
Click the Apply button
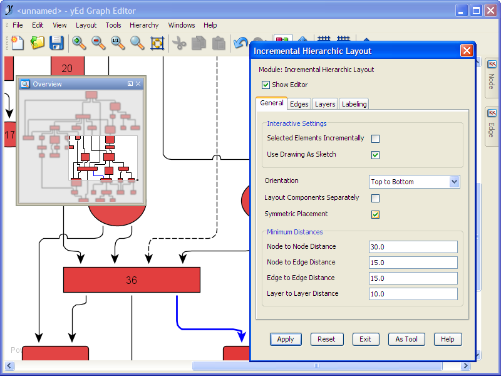pyautogui.click(x=286, y=339)
